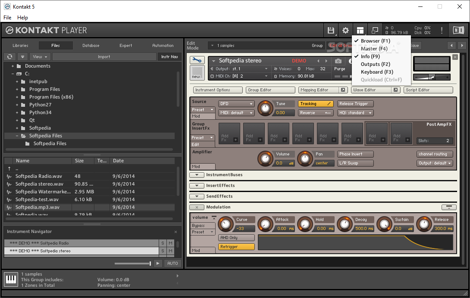Select the new instrument icon thumbnail
The image size is (470, 298).
[x=197, y=72]
